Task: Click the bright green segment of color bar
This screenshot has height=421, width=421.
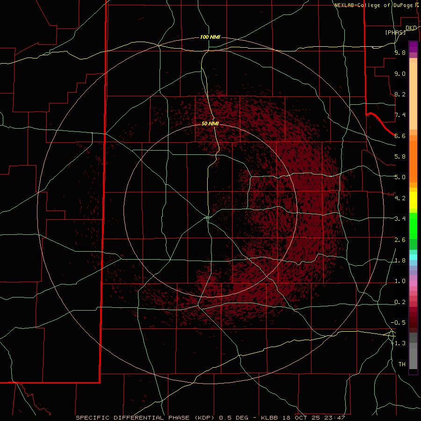Action: pyautogui.click(x=413, y=225)
